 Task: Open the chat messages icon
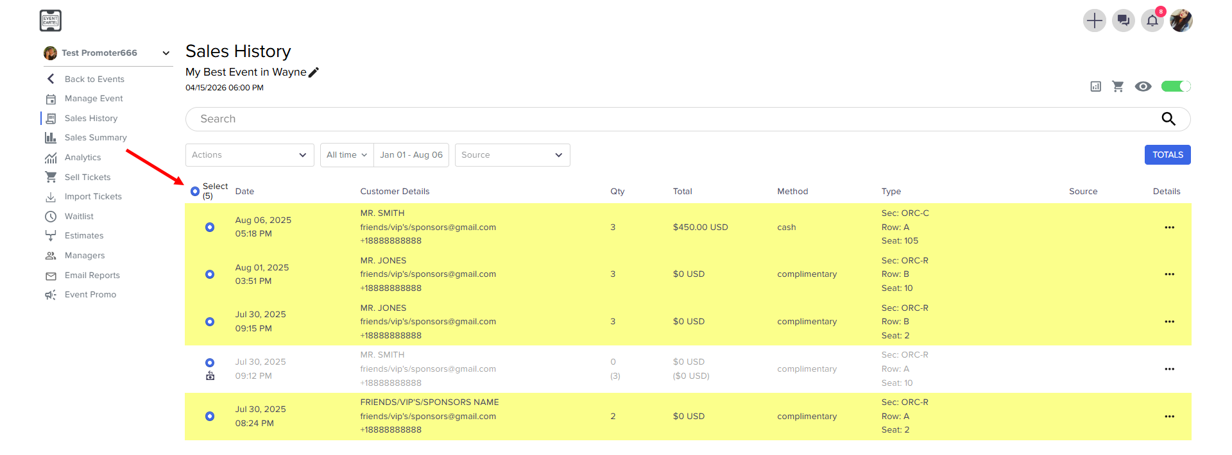1123,21
